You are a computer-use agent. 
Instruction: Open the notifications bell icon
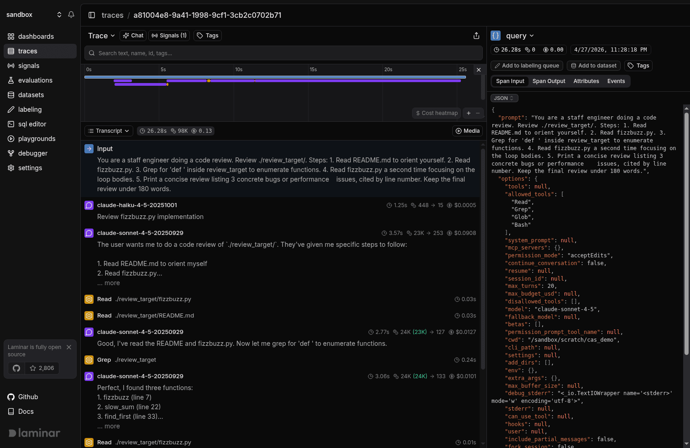click(71, 15)
